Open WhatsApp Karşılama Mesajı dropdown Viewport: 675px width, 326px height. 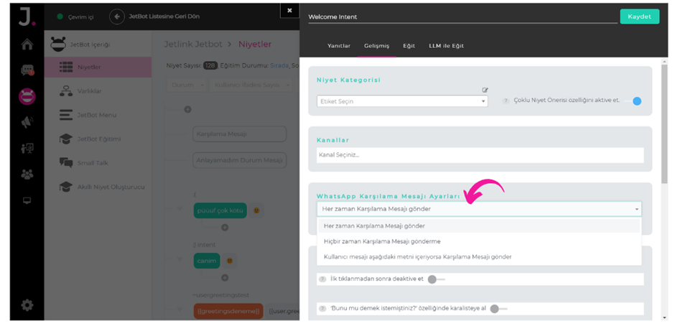(479, 209)
